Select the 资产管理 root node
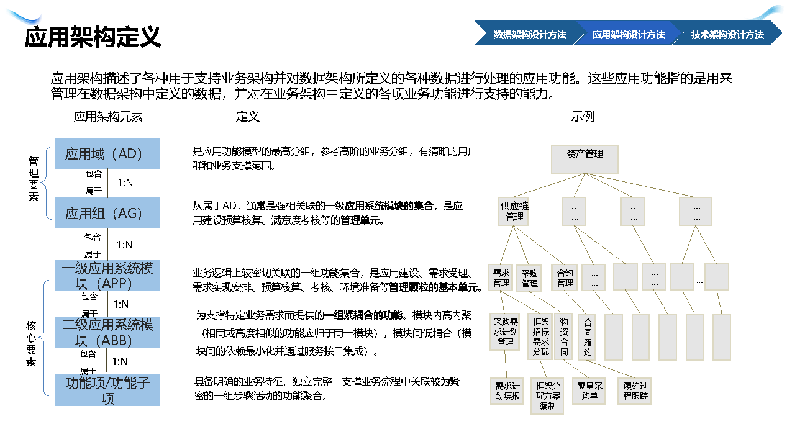The image size is (787, 447). [585, 159]
